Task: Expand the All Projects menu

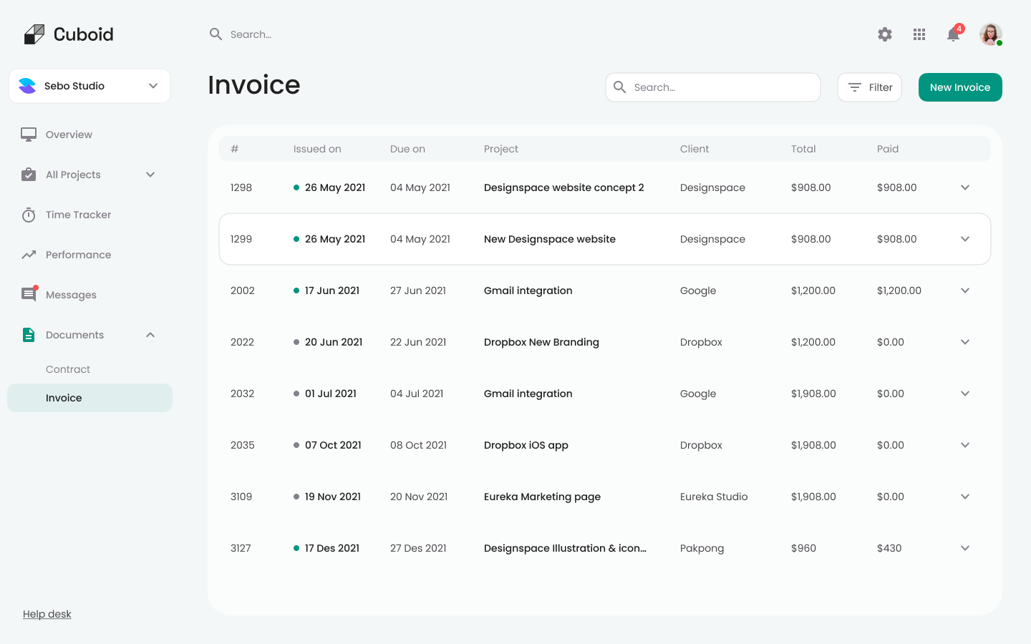Action: (150, 175)
